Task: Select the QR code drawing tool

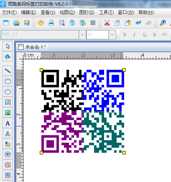Action: (x=8, y=175)
